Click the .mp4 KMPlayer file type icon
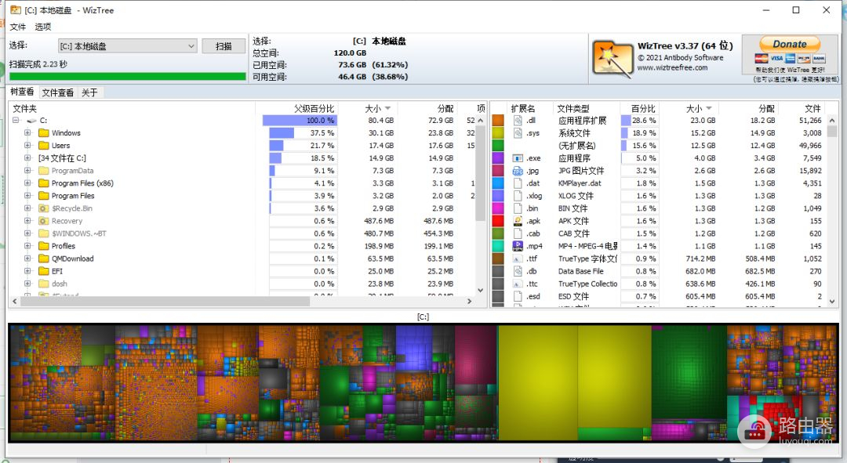 518,246
